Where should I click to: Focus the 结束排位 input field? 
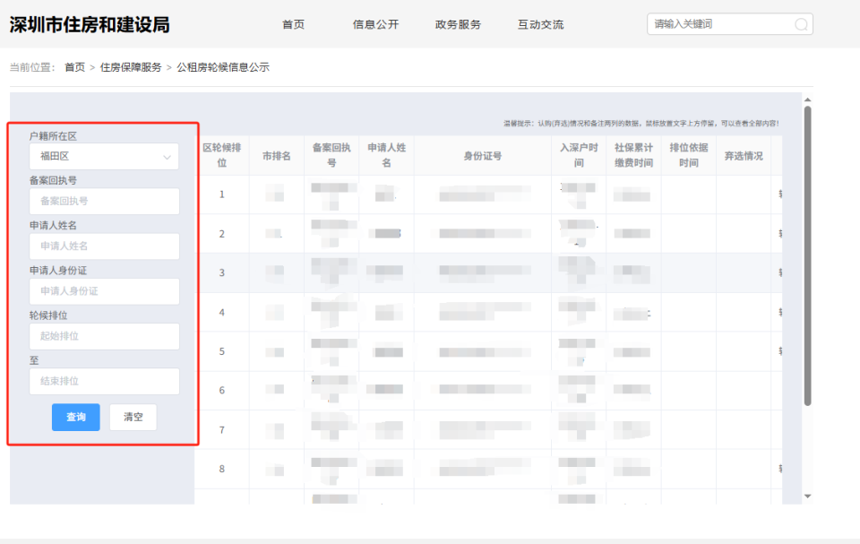click(x=104, y=382)
